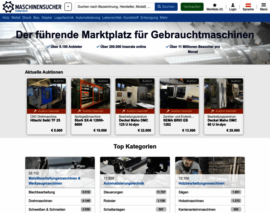Select the Drehmaschinen subcategory row
The width and height of the screenshot is (270, 213).
click(x=60, y=201)
